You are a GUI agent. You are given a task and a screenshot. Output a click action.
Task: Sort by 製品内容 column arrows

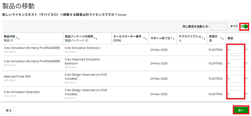pyautogui.click(x=18, y=38)
